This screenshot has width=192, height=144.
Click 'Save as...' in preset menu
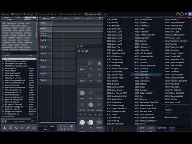point(169,110)
